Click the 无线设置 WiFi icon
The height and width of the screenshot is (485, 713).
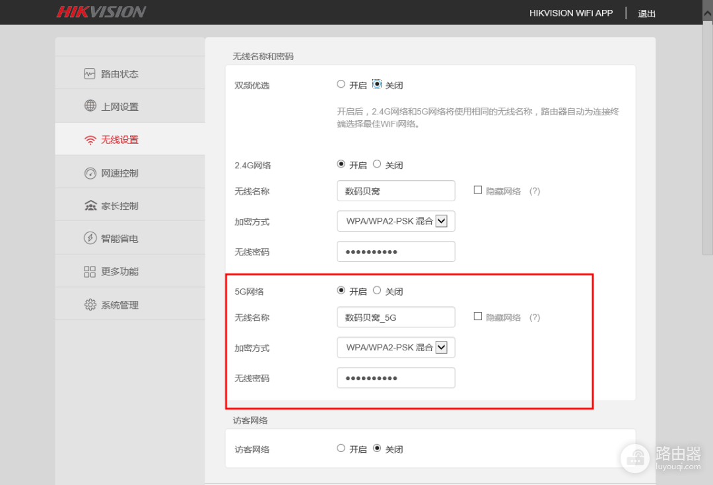pos(90,139)
